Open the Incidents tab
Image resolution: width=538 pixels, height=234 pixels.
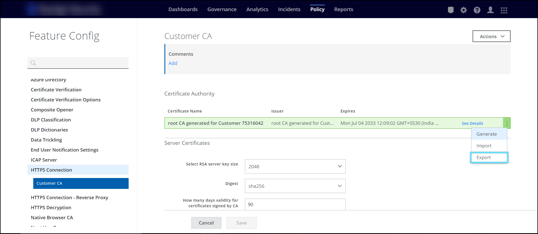[x=289, y=9]
